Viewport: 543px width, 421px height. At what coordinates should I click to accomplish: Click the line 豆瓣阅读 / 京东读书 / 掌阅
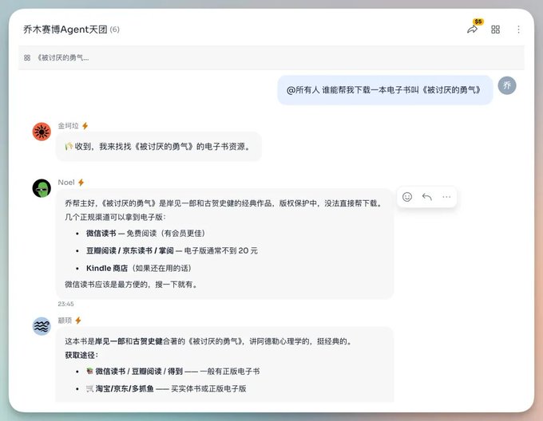coord(172,250)
